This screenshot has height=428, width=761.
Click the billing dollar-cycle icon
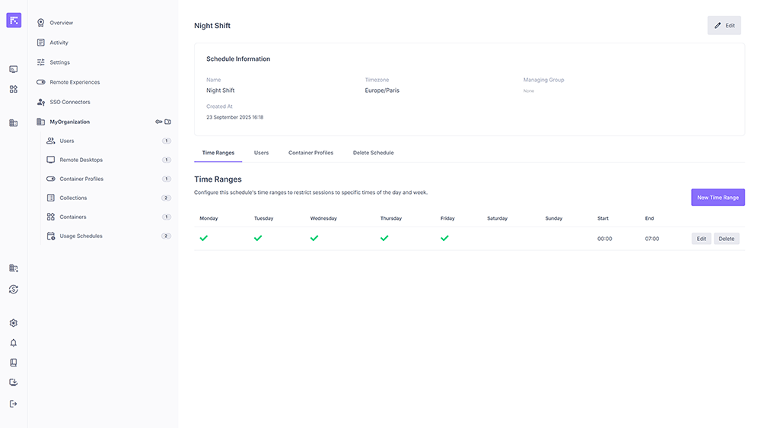point(13,289)
